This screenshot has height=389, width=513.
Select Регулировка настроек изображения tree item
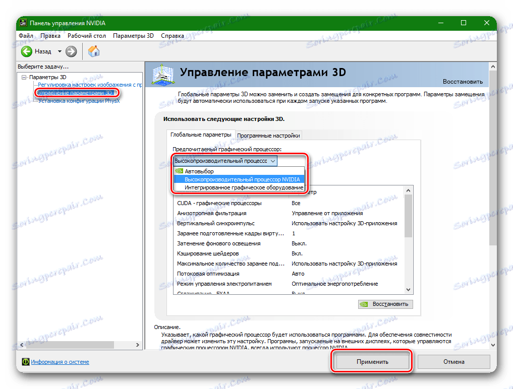(90, 85)
